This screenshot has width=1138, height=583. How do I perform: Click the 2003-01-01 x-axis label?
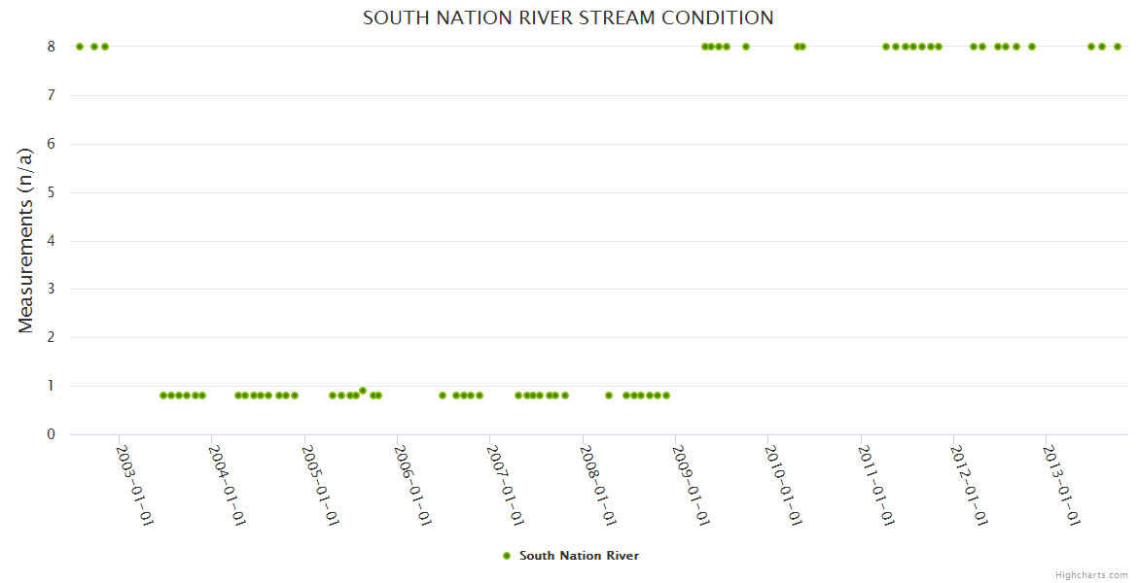tap(135, 486)
